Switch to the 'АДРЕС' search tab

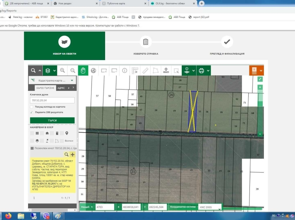coord(61,88)
